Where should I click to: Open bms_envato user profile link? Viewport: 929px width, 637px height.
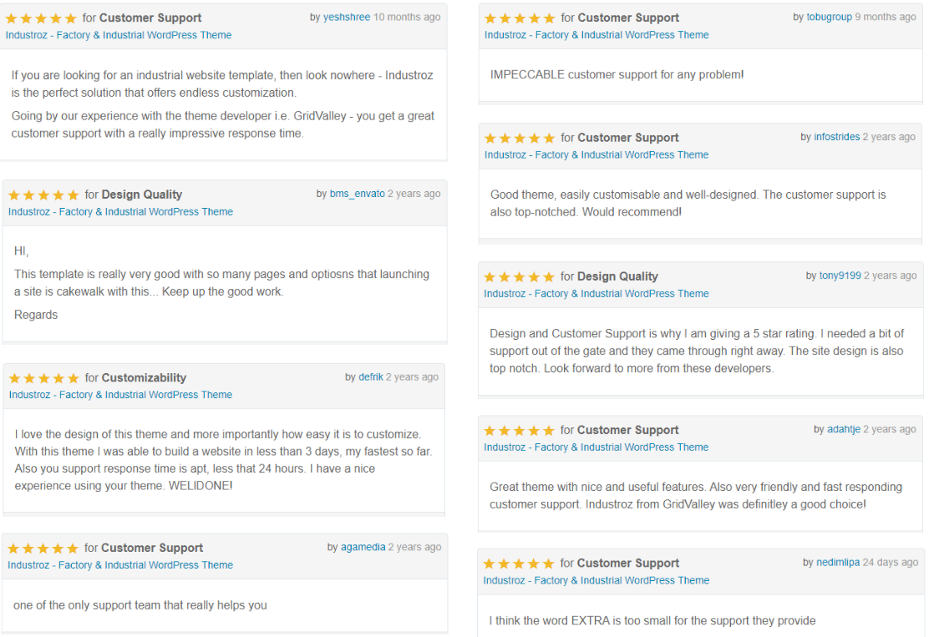pos(357,194)
